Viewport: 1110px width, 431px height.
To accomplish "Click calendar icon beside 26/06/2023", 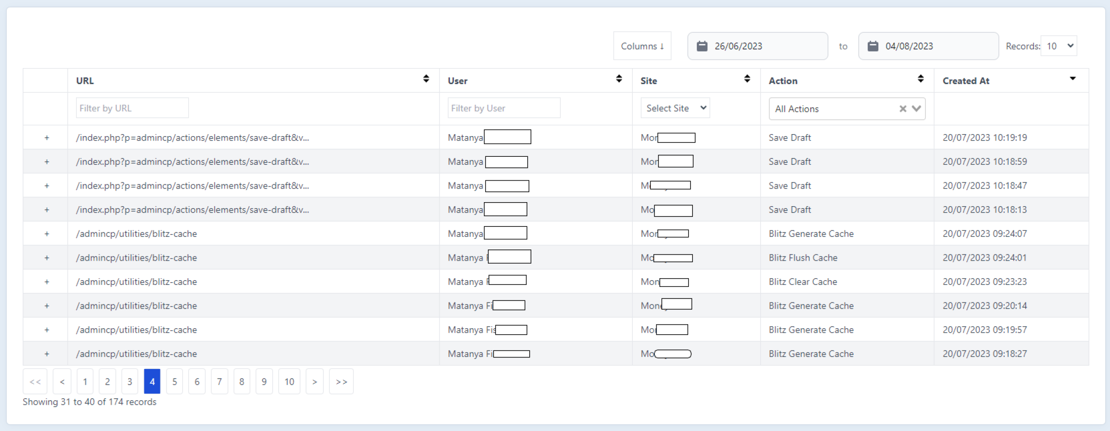I will click(x=702, y=46).
